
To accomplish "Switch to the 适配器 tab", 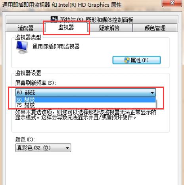I will [25, 28].
